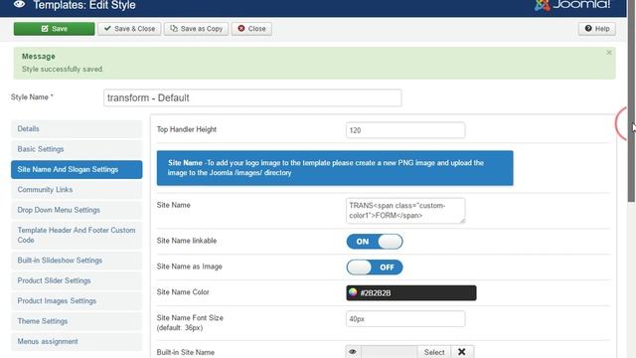Image resolution: width=636 pixels, height=358 pixels.
Task: Open the Details tab
Action: (x=77, y=128)
